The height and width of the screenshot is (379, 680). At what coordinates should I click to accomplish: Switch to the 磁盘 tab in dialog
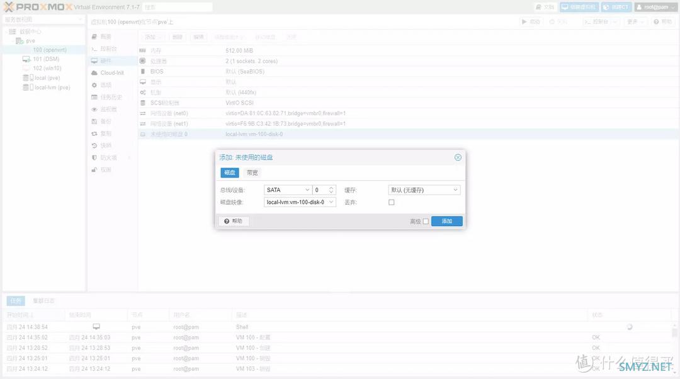point(229,173)
